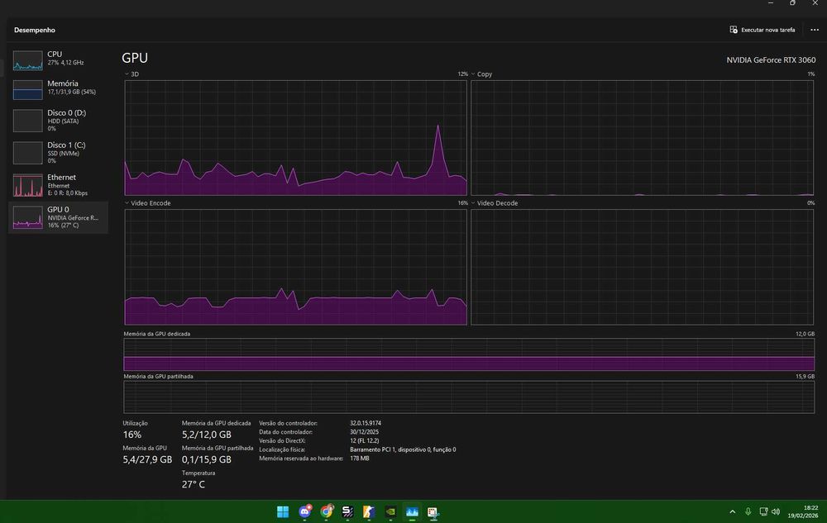Click Executar nova tarefa button
This screenshot has width=827, height=523.
coord(762,30)
